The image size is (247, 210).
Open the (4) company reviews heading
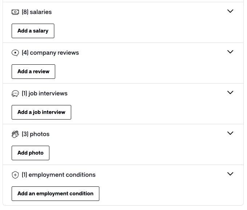point(50,53)
